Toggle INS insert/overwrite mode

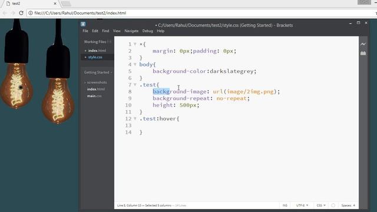click(x=285, y=206)
